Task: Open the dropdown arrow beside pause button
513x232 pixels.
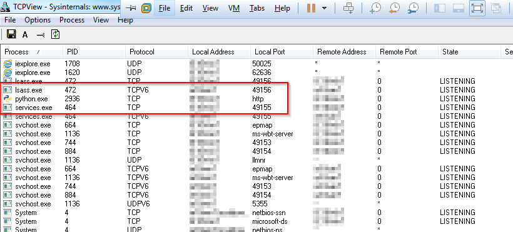Action: click(324, 8)
